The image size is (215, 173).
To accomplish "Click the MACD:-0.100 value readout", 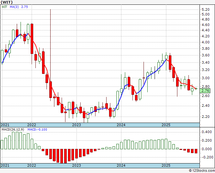I will tap(37, 130).
